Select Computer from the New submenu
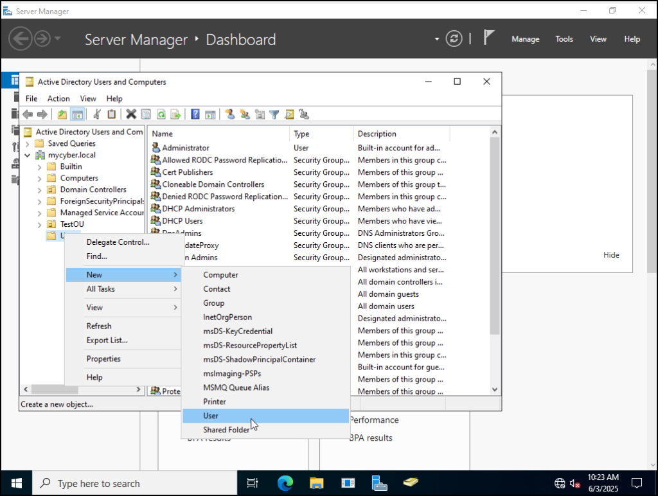 pyautogui.click(x=265, y=275)
